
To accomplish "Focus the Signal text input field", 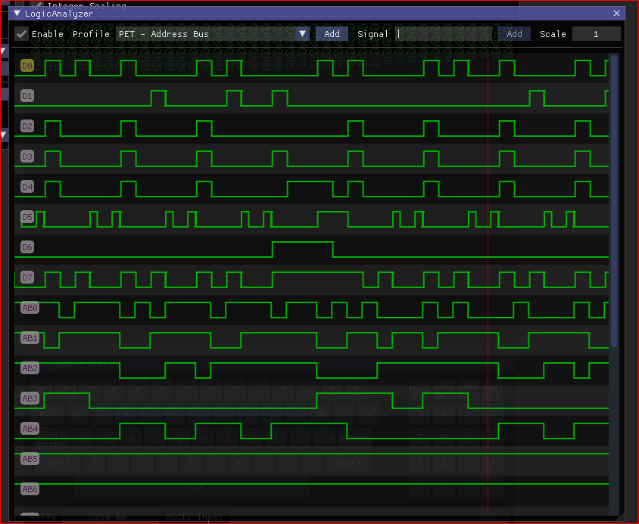I will tap(445, 34).
